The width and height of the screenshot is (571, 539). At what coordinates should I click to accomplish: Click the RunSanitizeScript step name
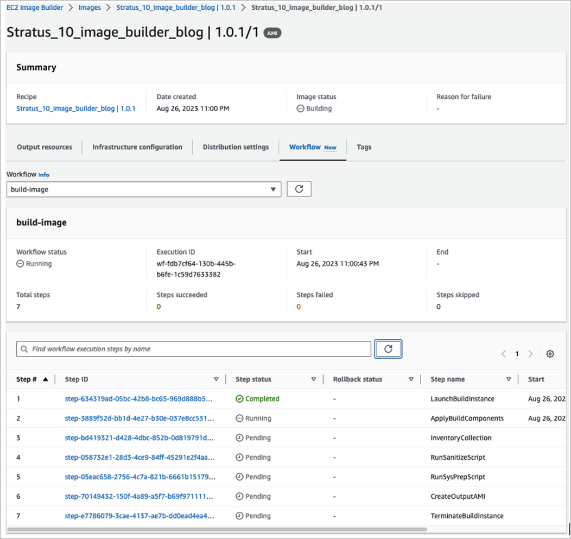pyautogui.click(x=458, y=458)
